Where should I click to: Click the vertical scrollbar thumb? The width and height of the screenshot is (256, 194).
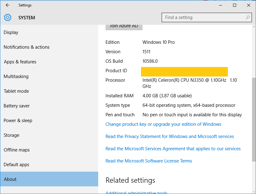click(x=254, y=120)
